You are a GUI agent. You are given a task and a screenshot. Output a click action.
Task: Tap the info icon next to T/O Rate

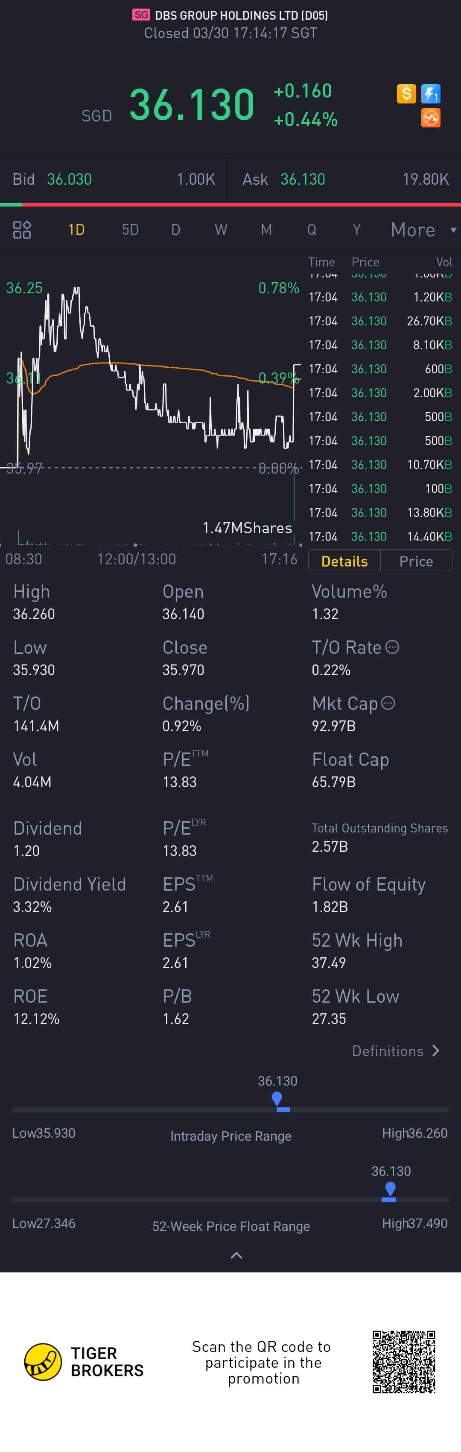pyautogui.click(x=392, y=647)
